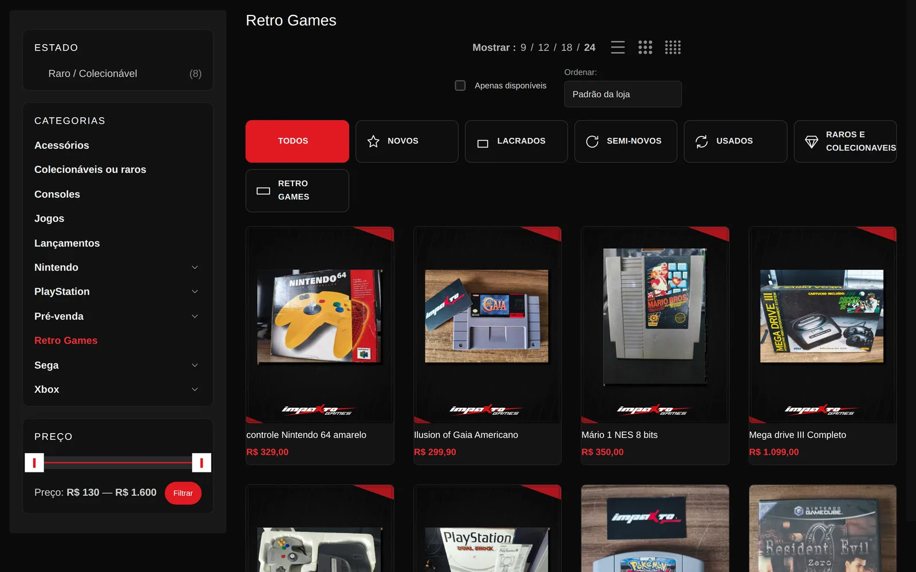Image resolution: width=916 pixels, height=572 pixels.
Task: Switch to four-column grid view icon
Action: tap(673, 47)
